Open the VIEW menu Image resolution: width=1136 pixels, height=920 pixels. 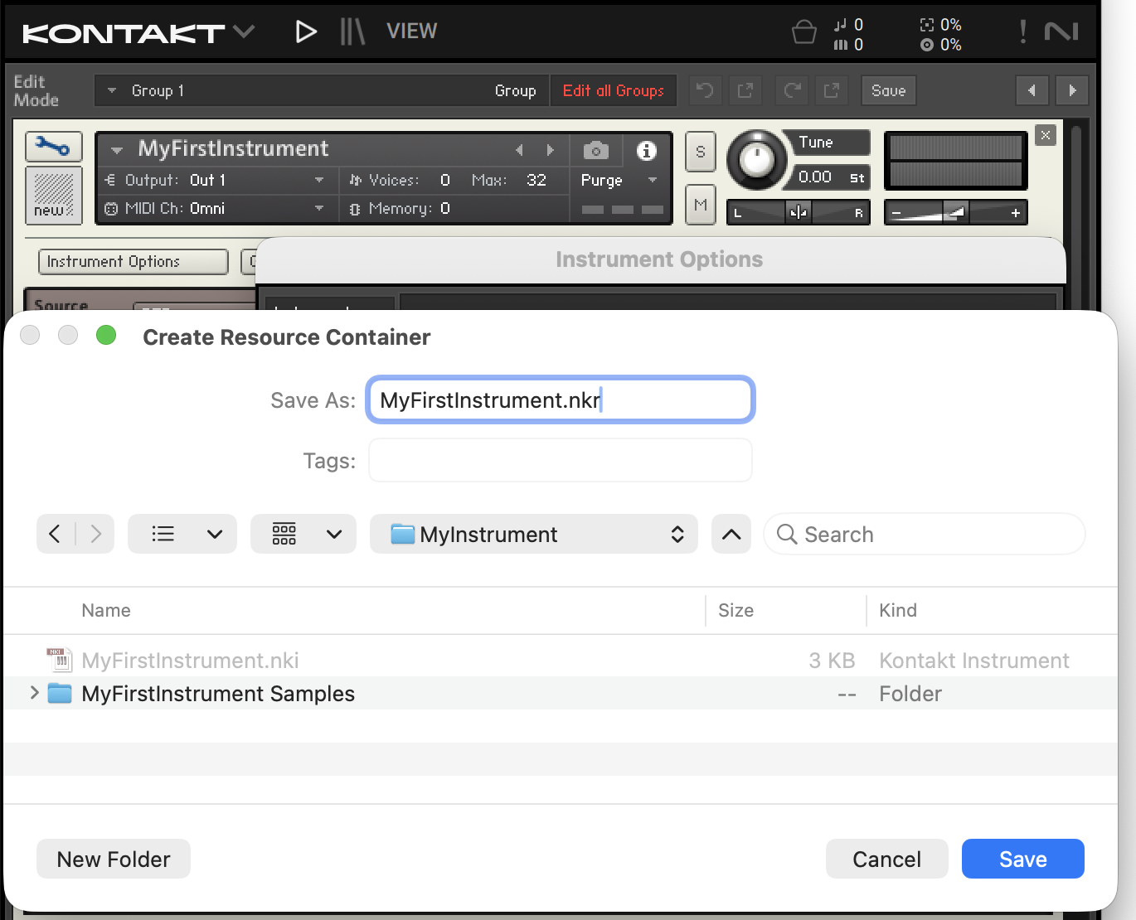(x=411, y=31)
